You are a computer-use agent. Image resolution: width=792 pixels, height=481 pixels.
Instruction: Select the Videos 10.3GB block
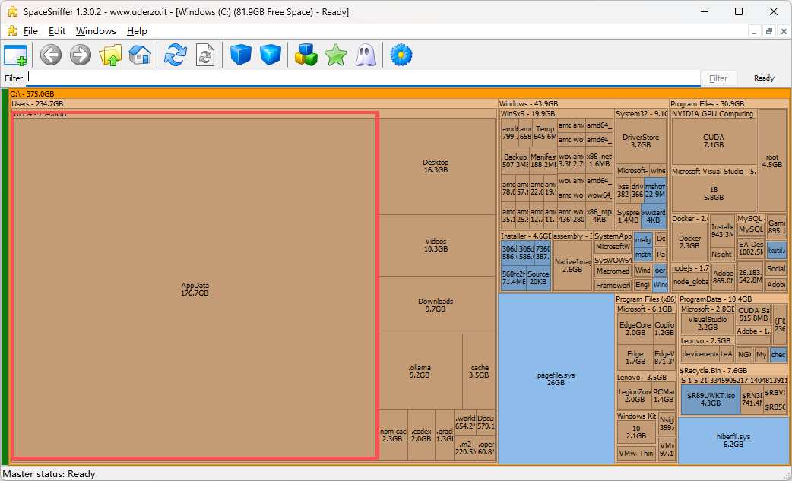tap(436, 245)
